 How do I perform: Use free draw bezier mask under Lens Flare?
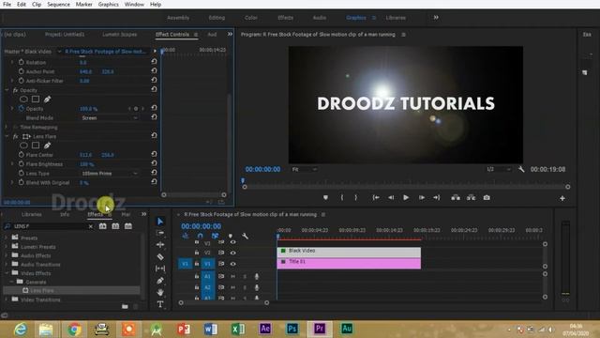coord(47,146)
